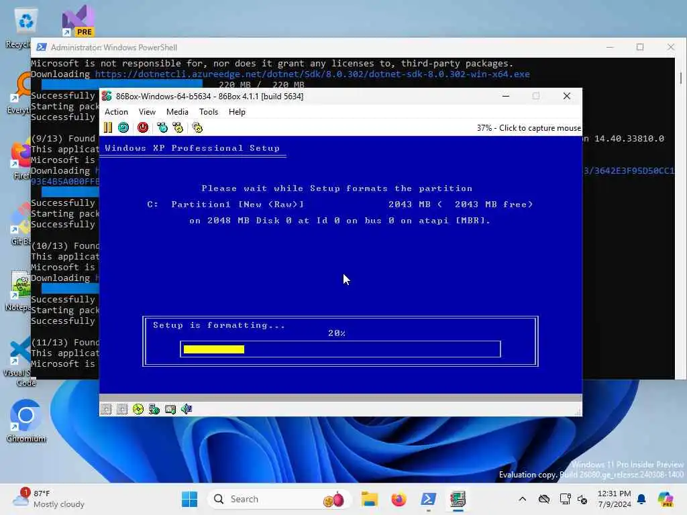Click the dotnet-sdk download URL in PowerShell
Screen dimensions: 687x515
point(313,74)
